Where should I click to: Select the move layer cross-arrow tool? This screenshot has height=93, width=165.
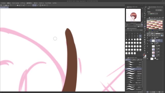(145, 18)
